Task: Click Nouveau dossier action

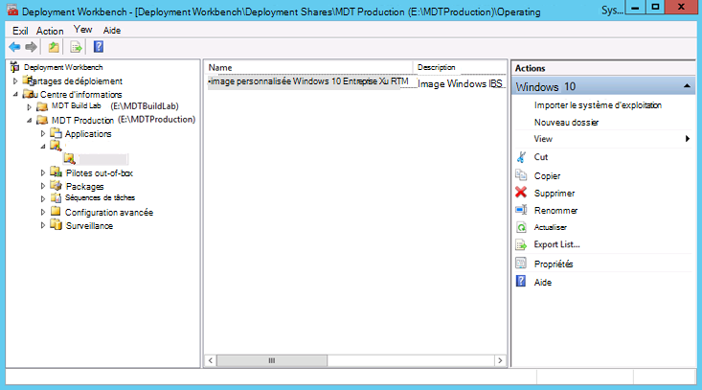Action: click(x=566, y=123)
